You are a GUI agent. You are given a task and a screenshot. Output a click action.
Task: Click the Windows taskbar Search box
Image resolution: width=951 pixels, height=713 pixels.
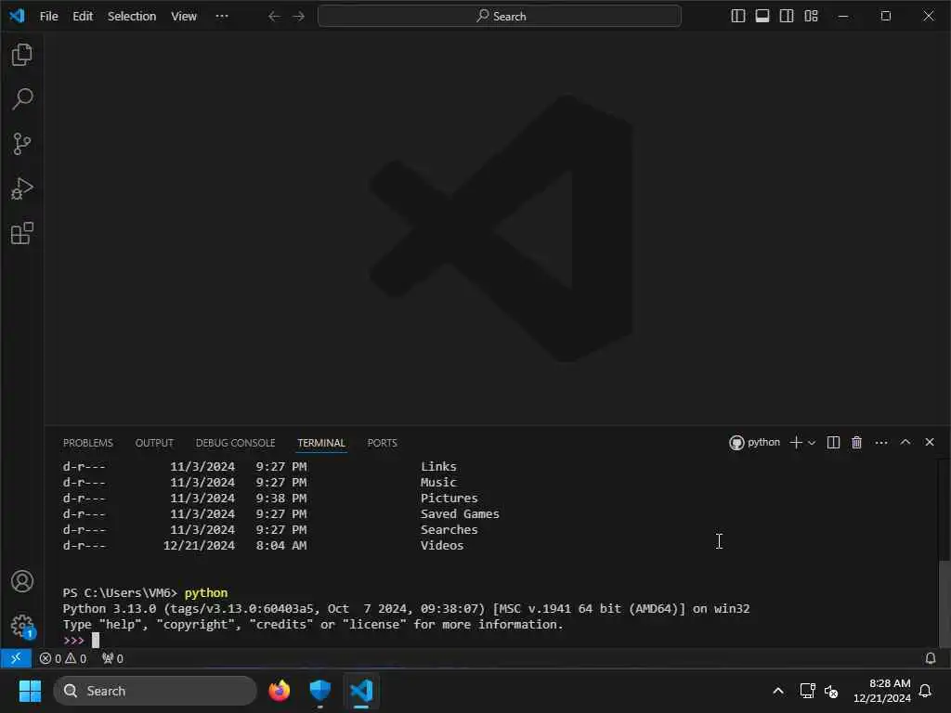(155, 691)
